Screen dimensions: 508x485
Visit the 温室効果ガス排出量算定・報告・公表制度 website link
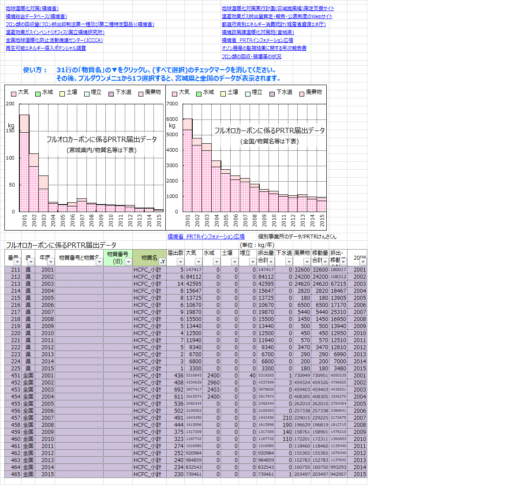[277, 16]
